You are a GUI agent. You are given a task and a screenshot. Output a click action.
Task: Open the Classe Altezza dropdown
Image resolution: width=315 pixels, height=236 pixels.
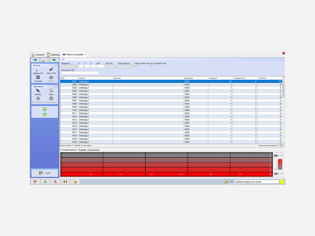[x=126, y=67]
